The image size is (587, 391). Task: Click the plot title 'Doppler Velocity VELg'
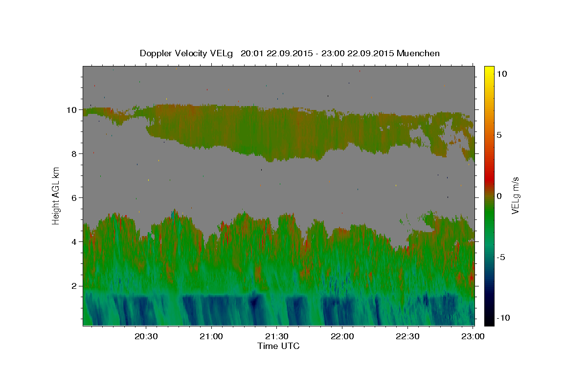pos(186,53)
